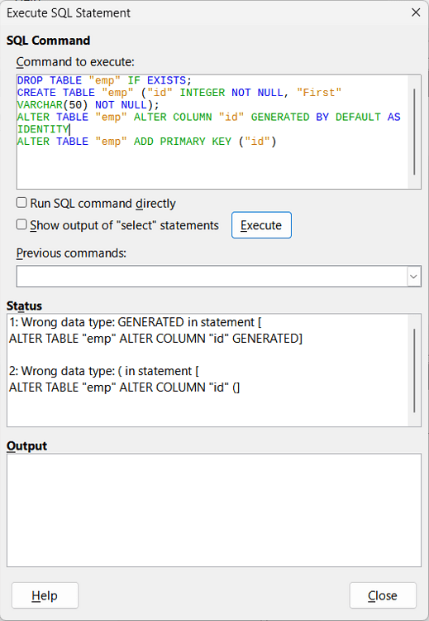The image size is (429, 621).
Task: Enable Run SQL command directly checkbox
Action: pos(21,203)
